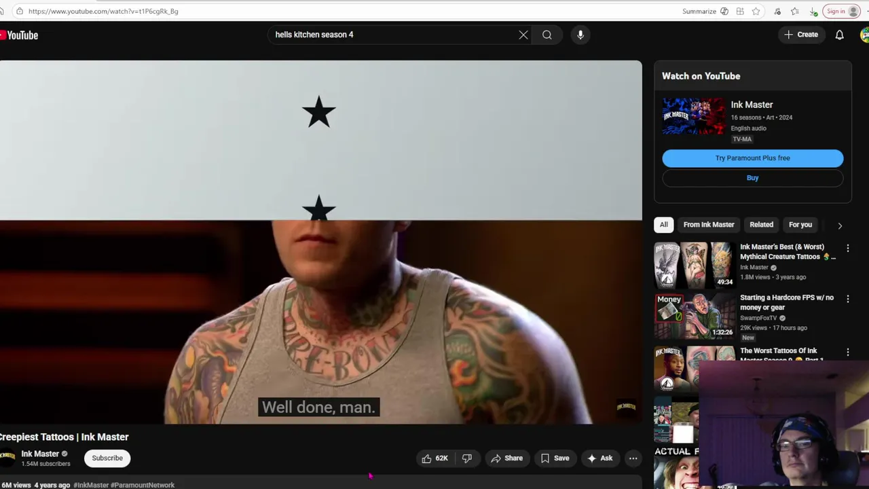This screenshot has height=489, width=869.
Task: Open the Create button menu
Action: 801,35
